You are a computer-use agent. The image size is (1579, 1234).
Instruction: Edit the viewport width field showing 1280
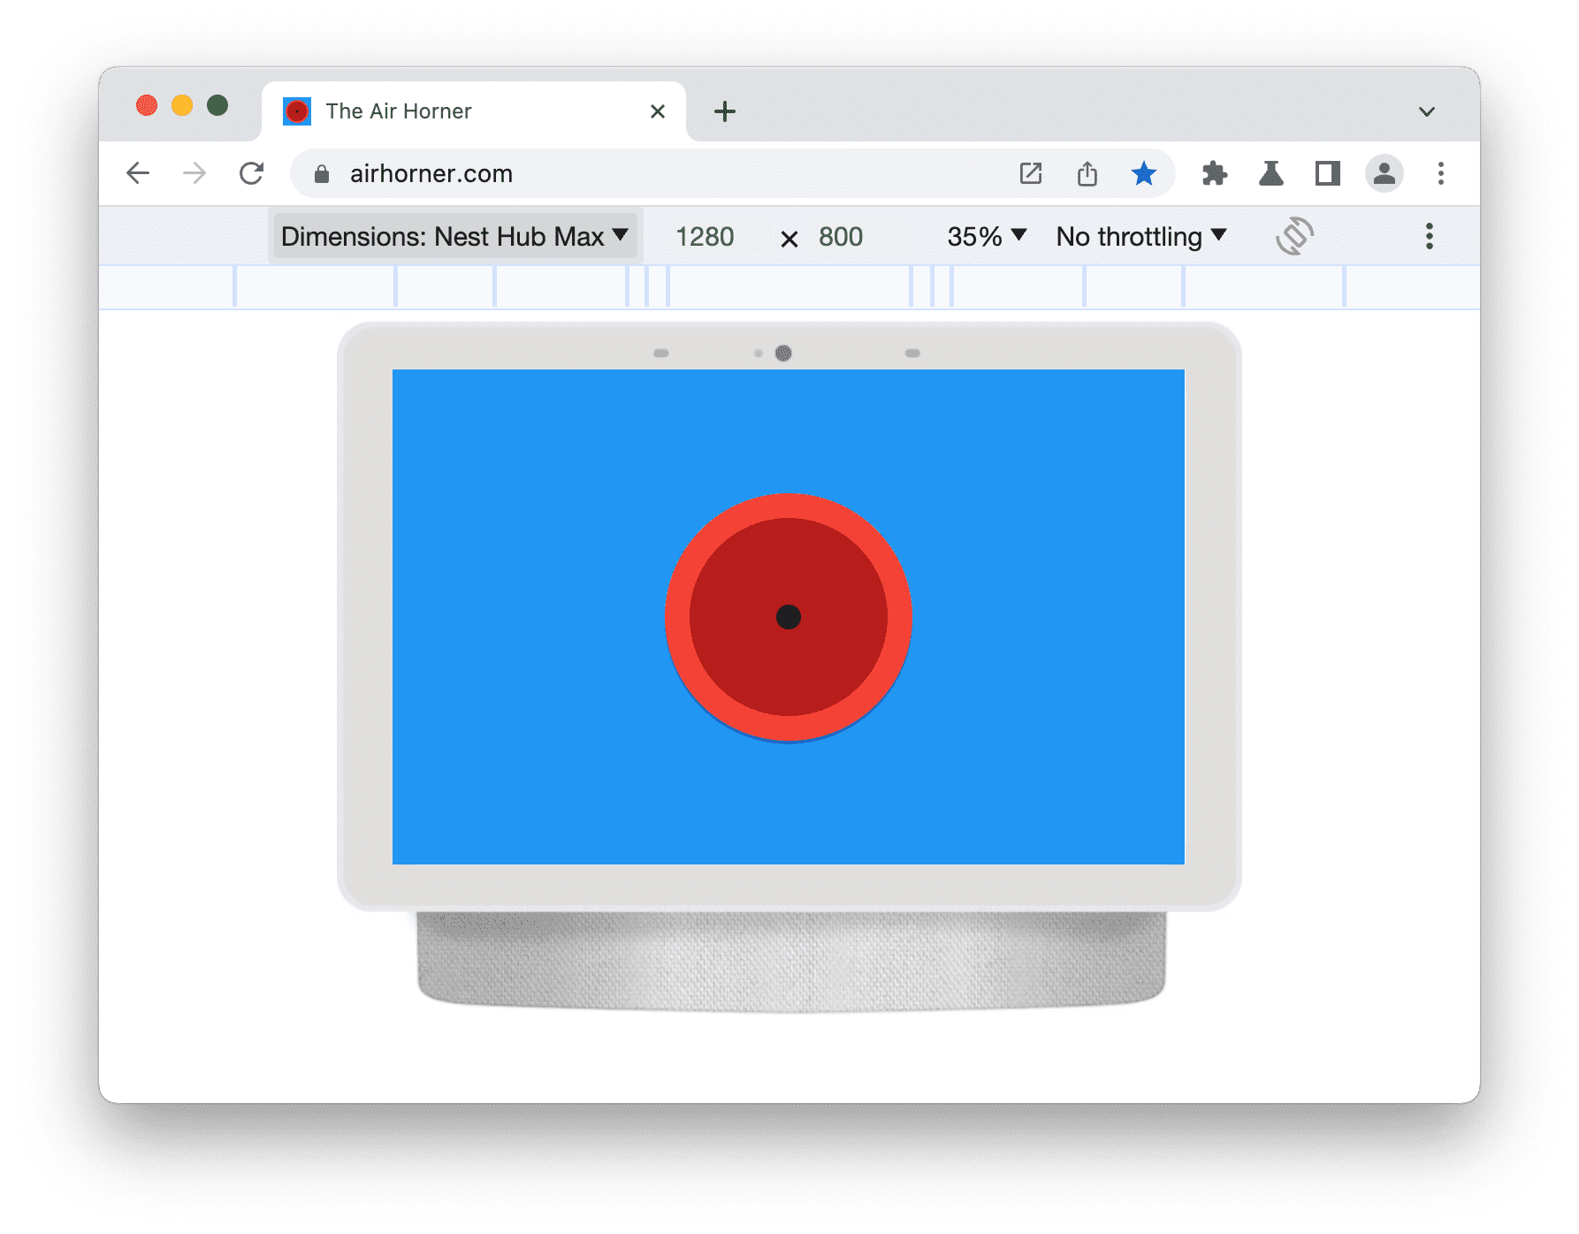tap(705, 236)
